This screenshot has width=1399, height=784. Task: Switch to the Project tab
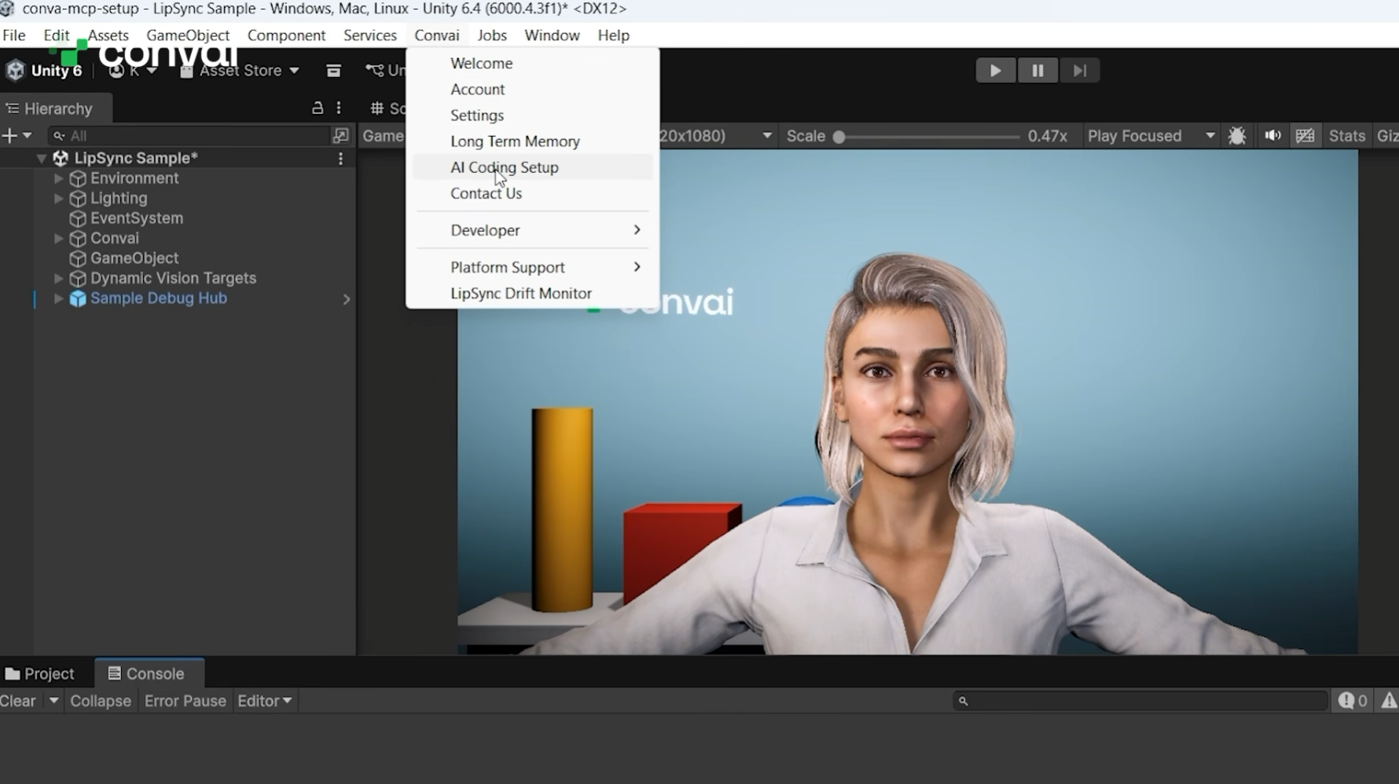(40, 674)
